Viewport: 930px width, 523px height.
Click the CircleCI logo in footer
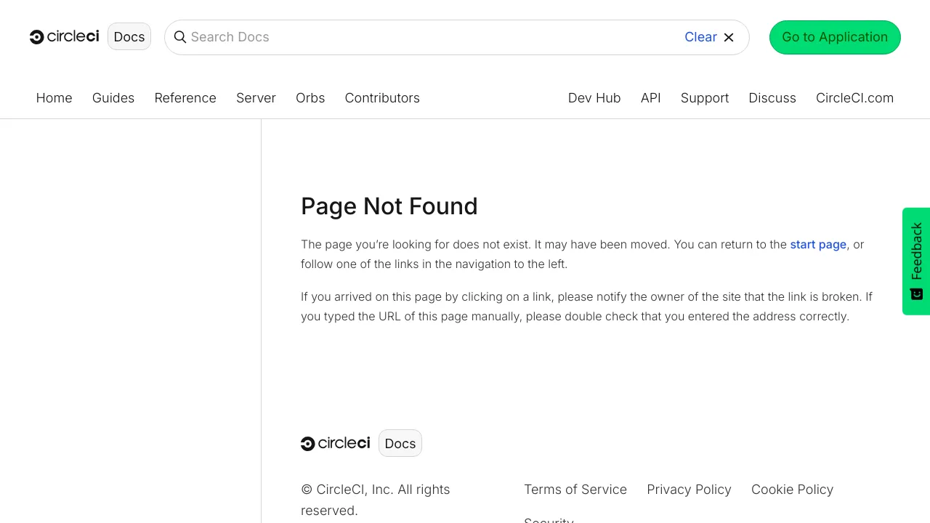335,443
